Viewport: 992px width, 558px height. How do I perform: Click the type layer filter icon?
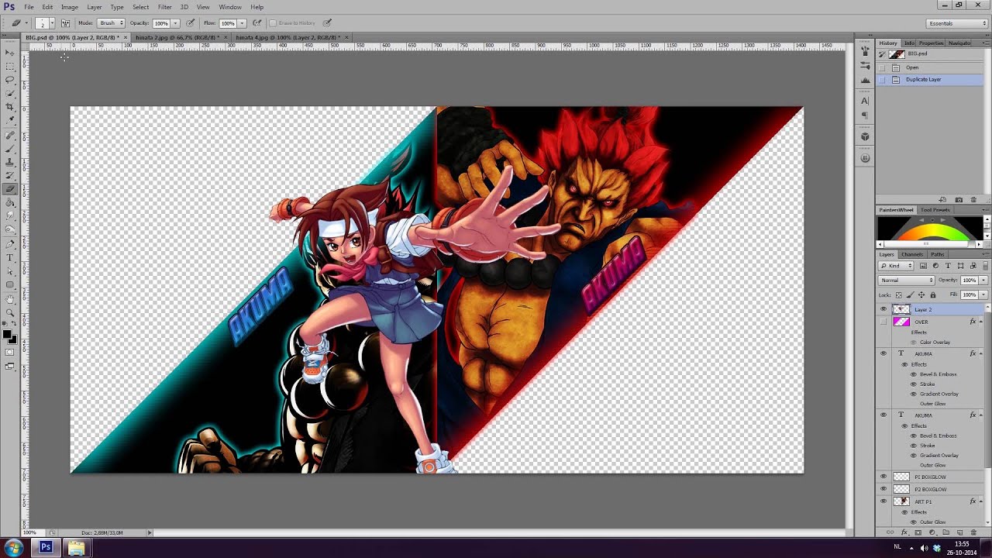948,266
